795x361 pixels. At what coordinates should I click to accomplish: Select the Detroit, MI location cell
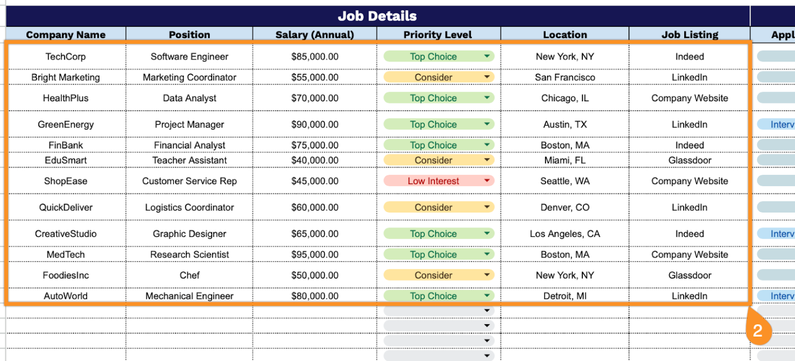tap(565, 295)
